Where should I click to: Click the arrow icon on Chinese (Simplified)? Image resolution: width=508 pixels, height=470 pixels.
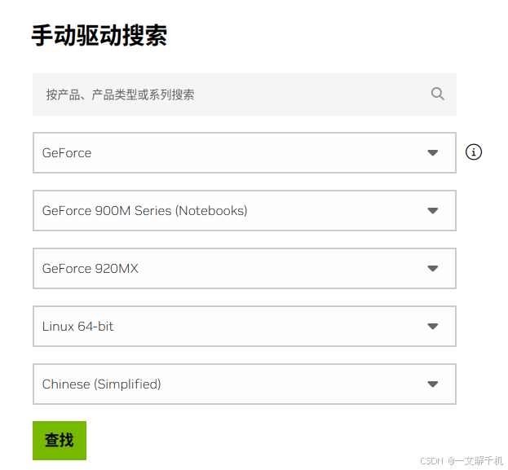(x=433, y=384)
